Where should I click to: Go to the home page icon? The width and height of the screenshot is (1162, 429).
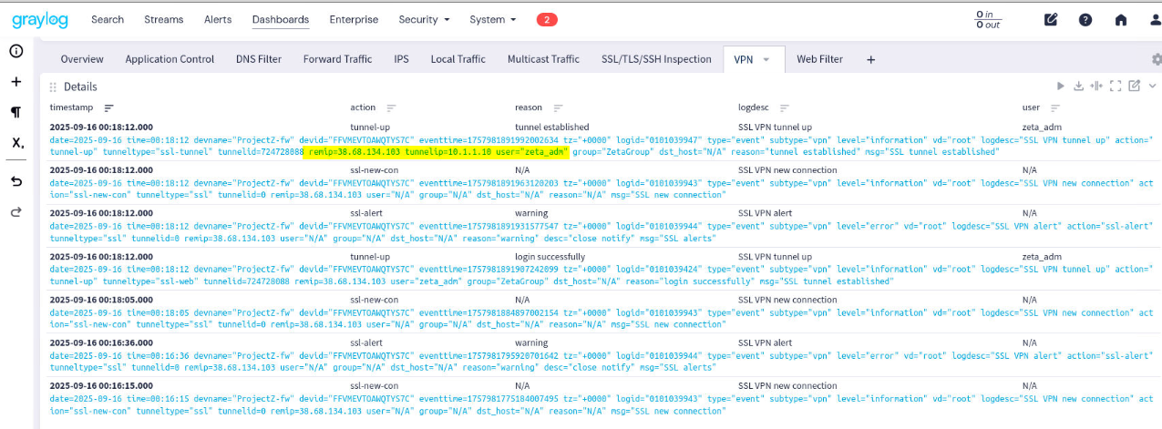(x=1121, y=19)
